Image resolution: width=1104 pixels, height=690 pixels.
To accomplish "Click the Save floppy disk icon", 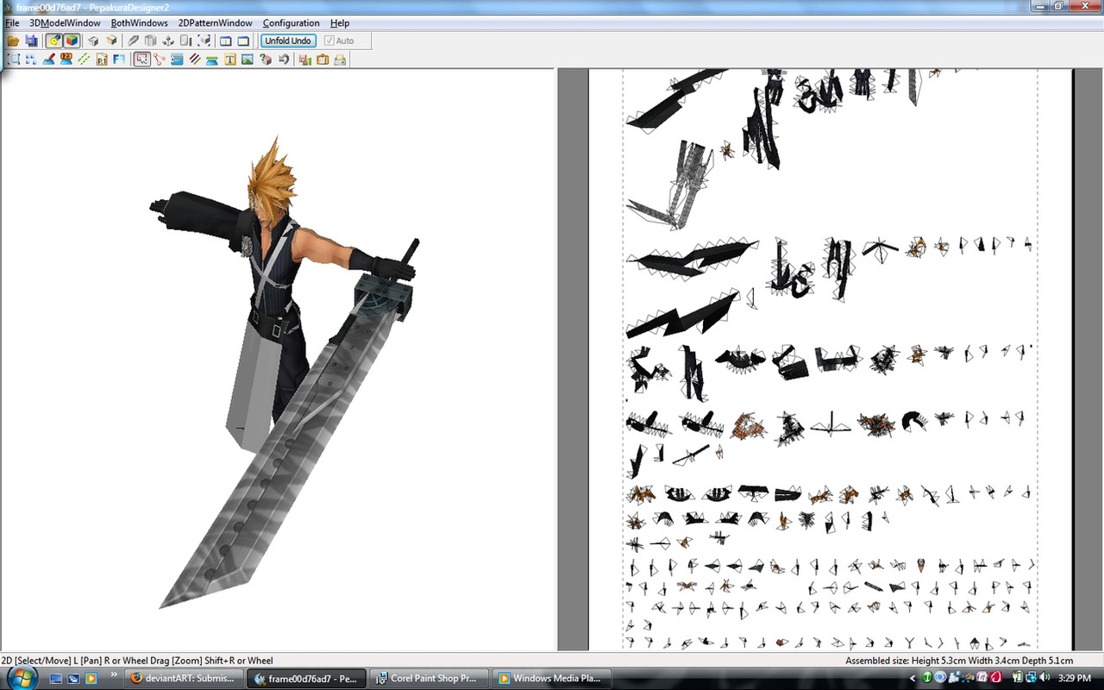I will [x=31, y=41].
